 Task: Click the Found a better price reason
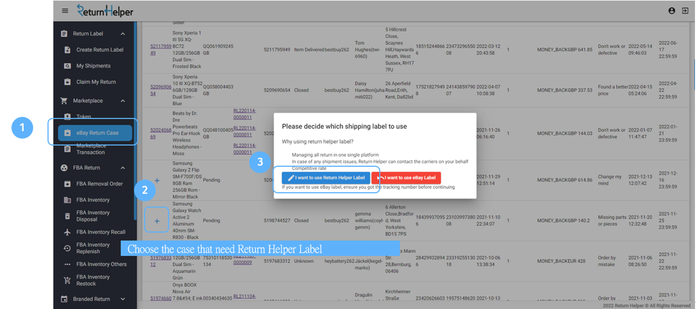click(x=613, y=90)
